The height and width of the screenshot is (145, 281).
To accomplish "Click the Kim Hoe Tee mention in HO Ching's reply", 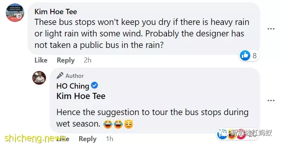I will [81, 96].
